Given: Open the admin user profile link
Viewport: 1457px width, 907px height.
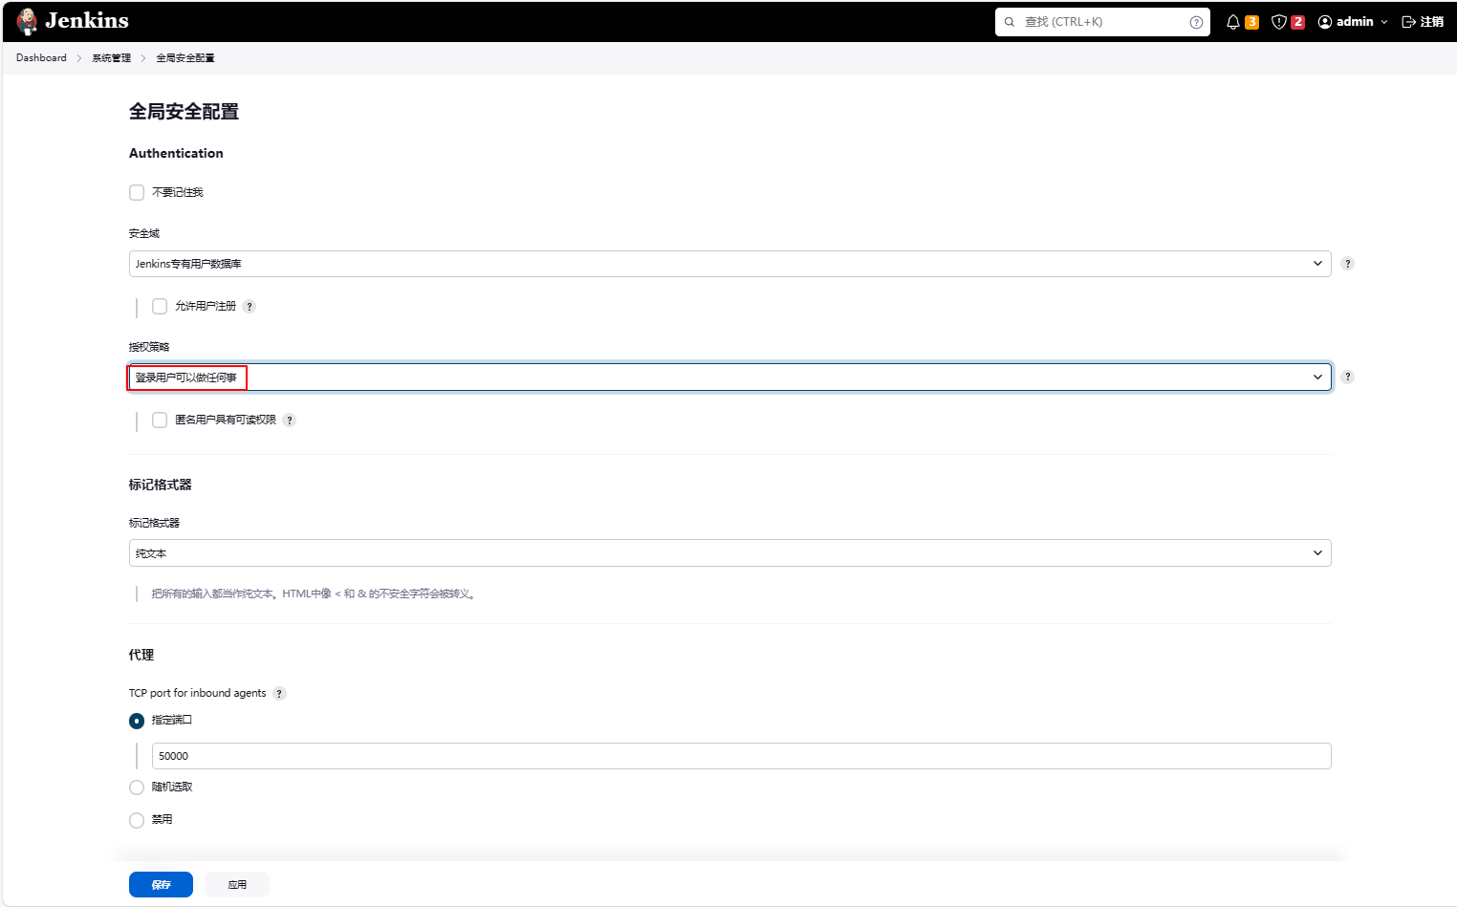Looking at the screenshot, I should tap(1355, 22).
